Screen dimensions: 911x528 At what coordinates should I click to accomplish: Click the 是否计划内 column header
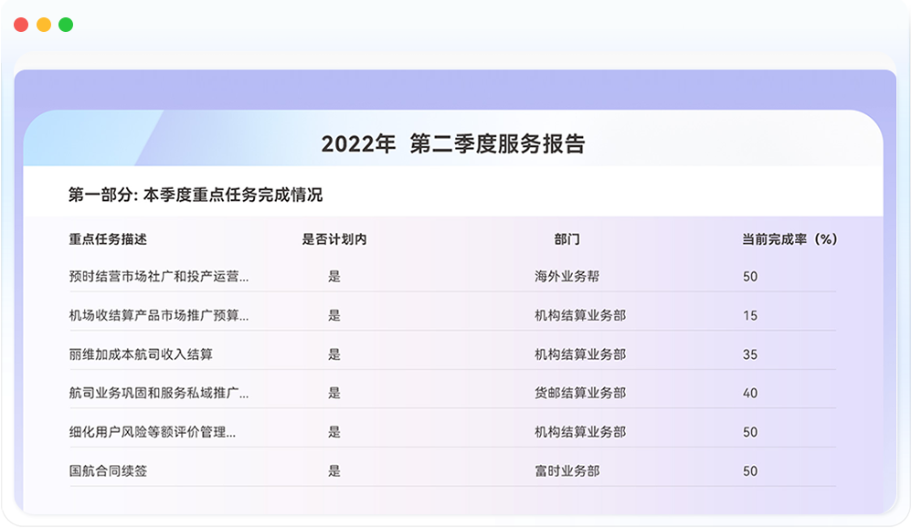pyautogui.click(x=334, y=239)
